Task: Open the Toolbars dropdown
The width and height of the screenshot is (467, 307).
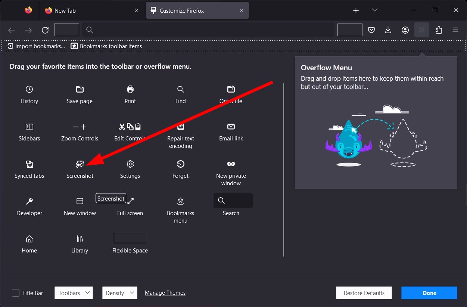Action: (74, 293)
